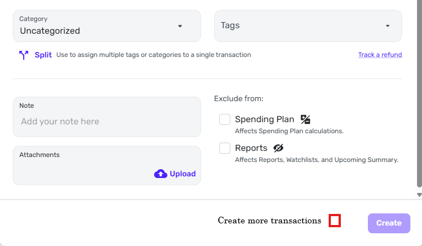Check the Exclude from Reports box
The image size is (422, 246).
point(225,148)
